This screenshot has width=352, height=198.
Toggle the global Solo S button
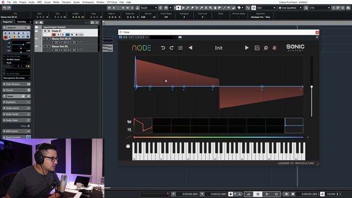(x=114, y=8)
